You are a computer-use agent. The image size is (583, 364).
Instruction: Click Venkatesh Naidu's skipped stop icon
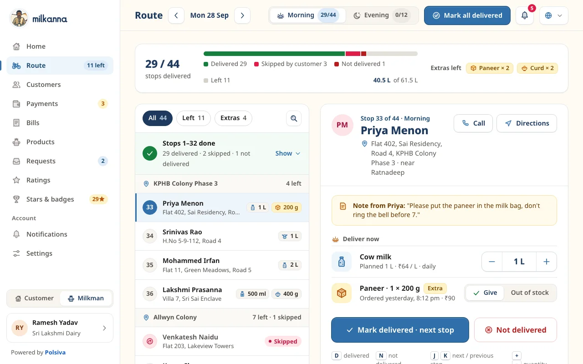150,341
